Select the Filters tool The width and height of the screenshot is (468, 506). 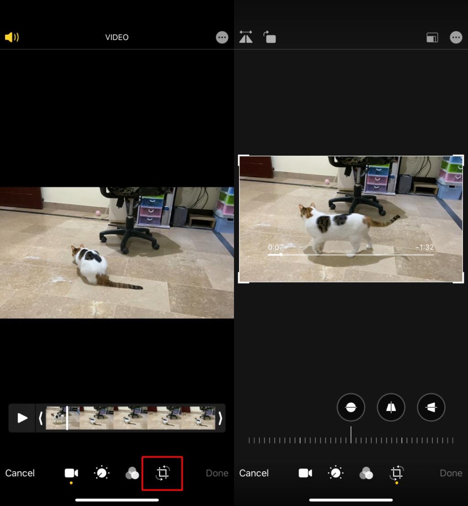click(132, 473)
